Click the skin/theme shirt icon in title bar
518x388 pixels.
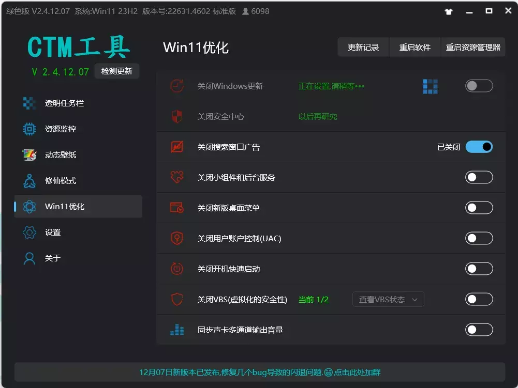448,11
